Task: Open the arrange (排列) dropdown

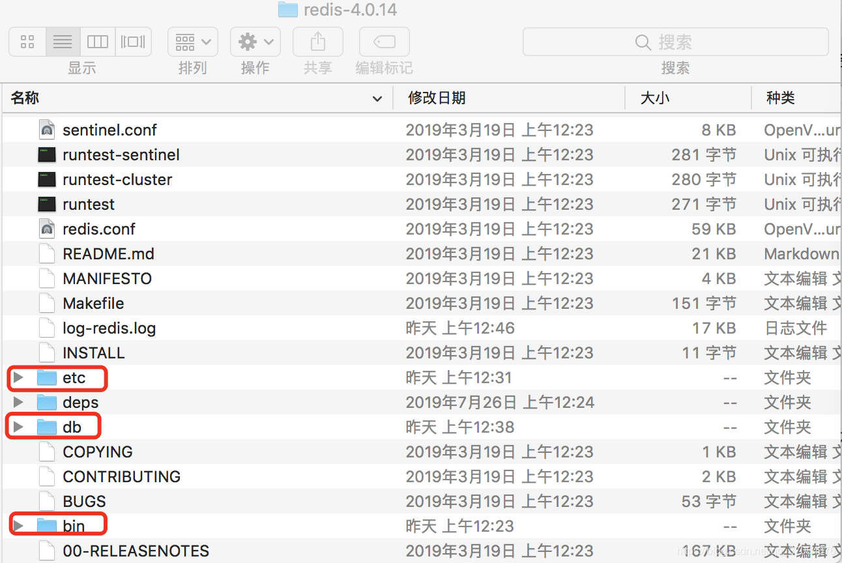Action: click(193, 42)
